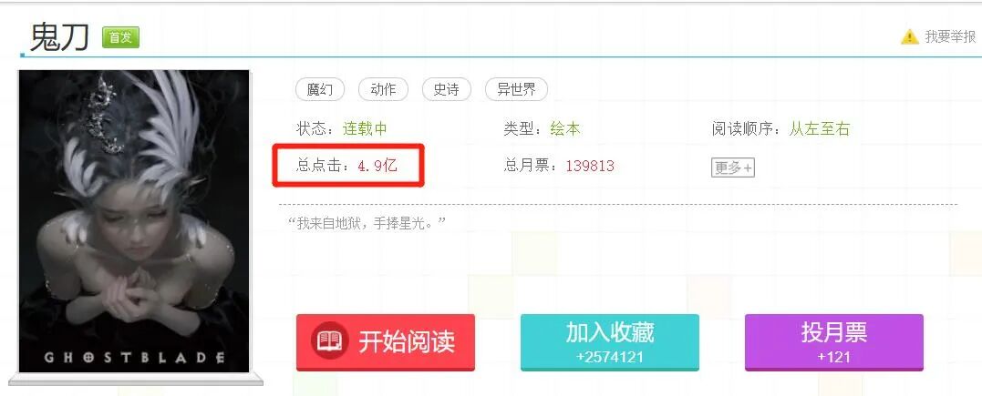Image resolution: width=982 pixels, height=396 pixels.
Task: Click the 从左至右 reading order value
Action: click(x=819, y=129)
